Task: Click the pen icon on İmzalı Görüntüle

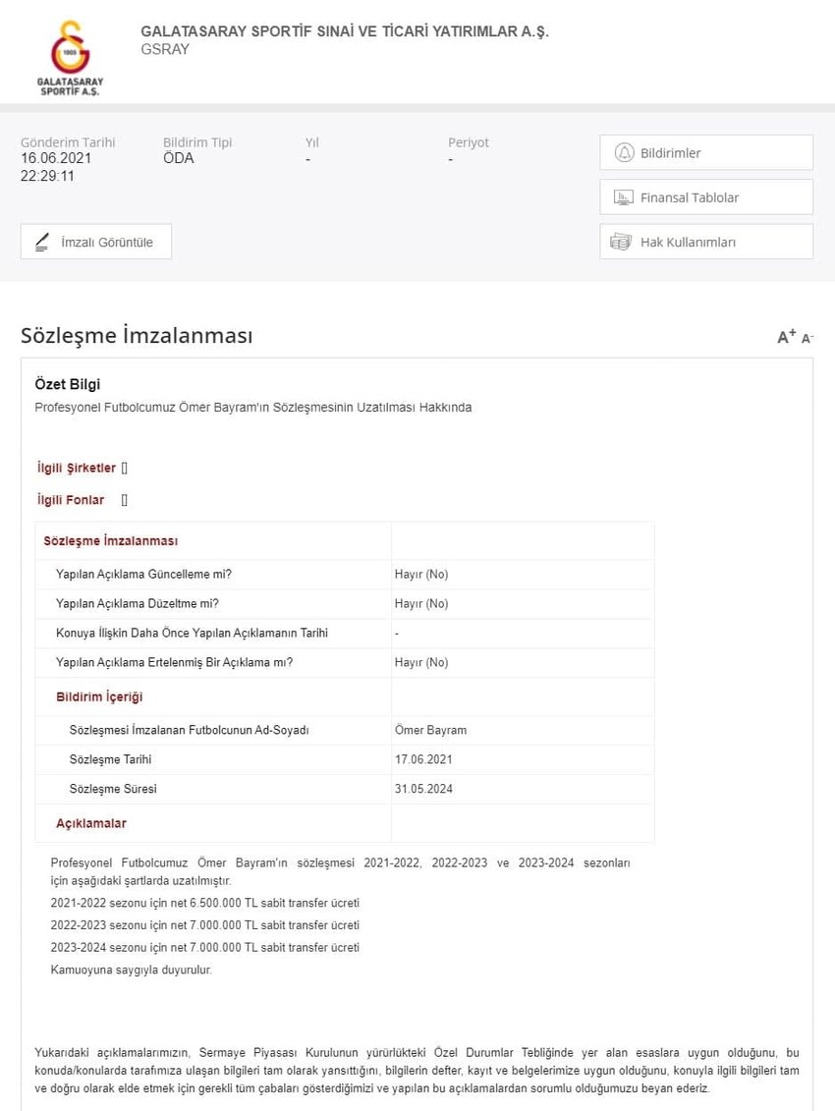Action: point(42,242)
